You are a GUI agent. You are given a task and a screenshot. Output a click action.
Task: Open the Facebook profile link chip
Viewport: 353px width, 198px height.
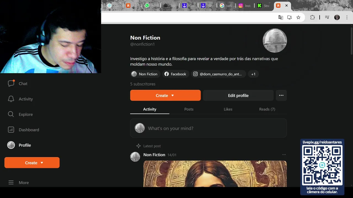coord(175,74)
